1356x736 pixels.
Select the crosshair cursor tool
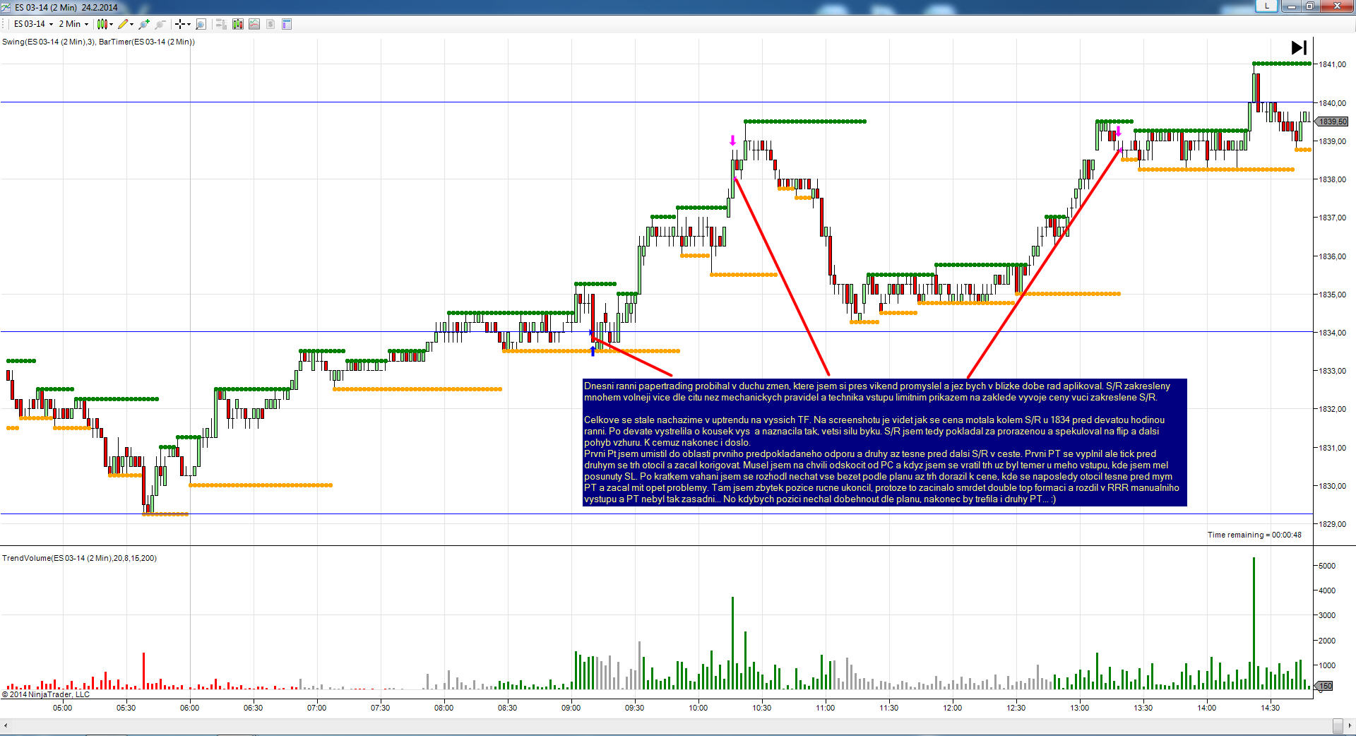pos(180,24)
